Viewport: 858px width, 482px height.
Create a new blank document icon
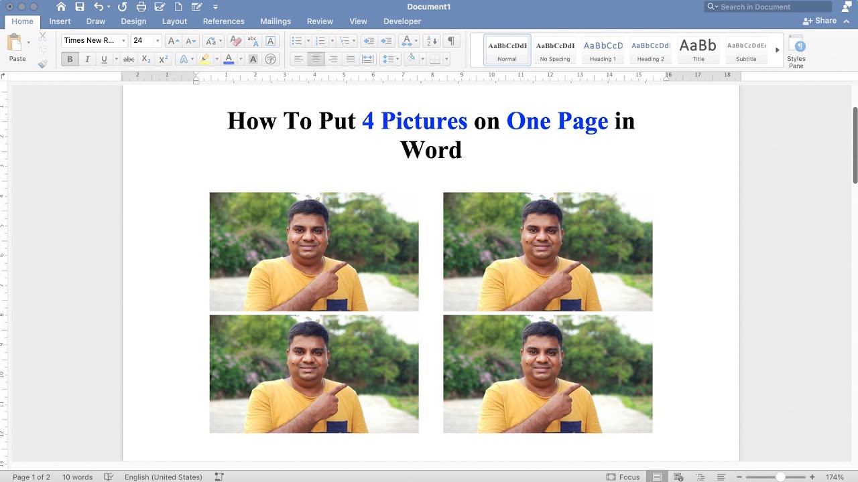pyautogui.click(x=178, y=7)
